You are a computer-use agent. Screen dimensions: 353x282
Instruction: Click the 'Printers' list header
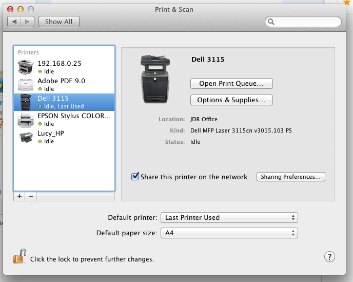[x=28, y=52]
